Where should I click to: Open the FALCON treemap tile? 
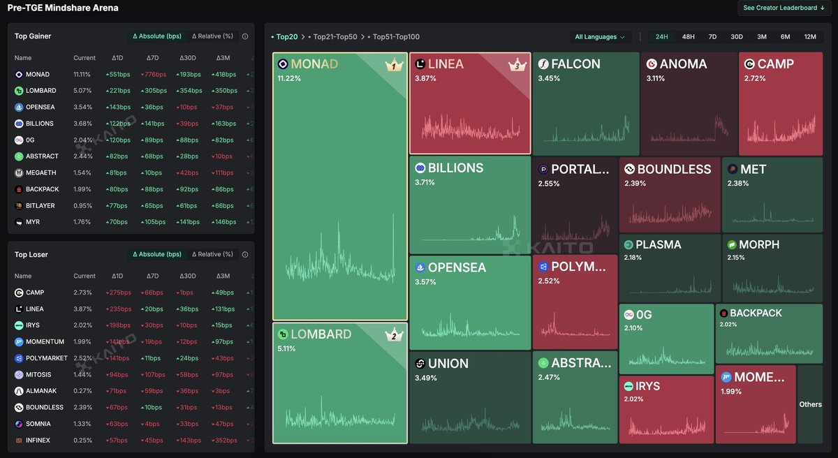[x=585, y=103]
